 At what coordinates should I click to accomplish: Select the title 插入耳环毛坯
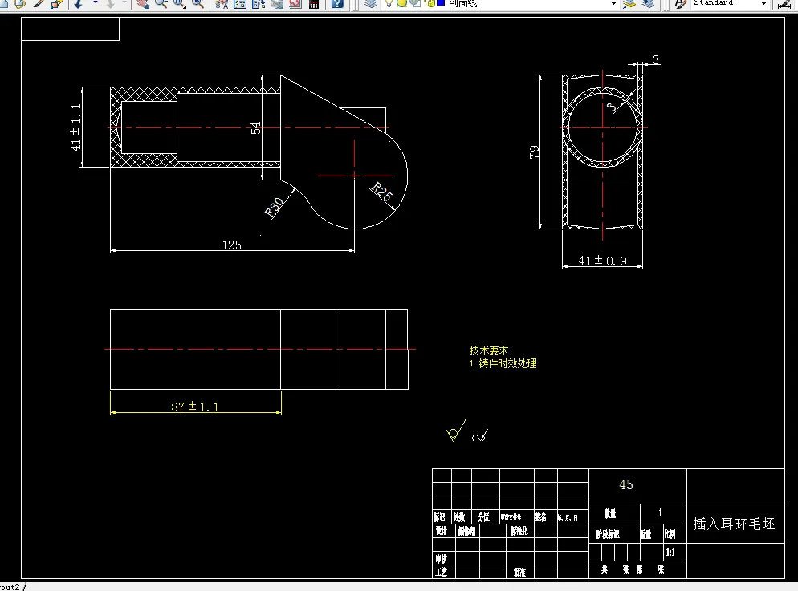tap(734, 524)
